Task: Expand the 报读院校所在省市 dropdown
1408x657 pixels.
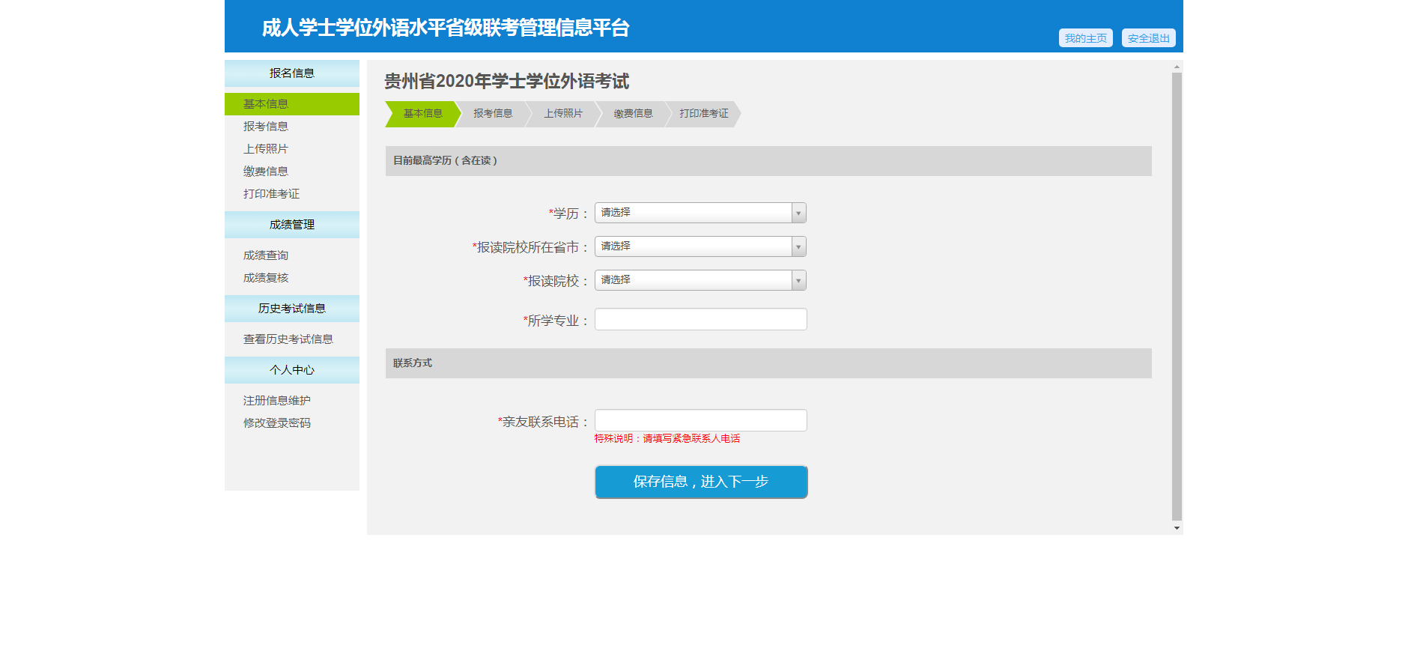Action: tap(700, 246)
